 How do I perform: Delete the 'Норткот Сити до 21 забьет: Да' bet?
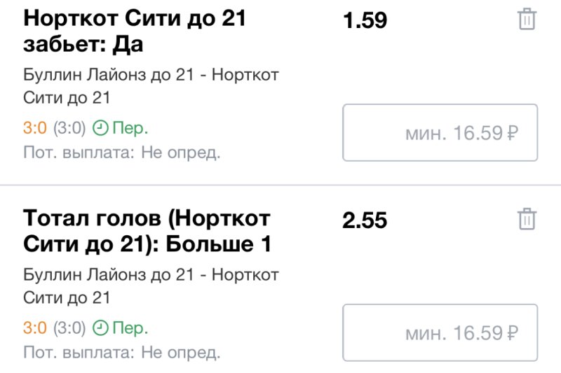pos(527,20)
